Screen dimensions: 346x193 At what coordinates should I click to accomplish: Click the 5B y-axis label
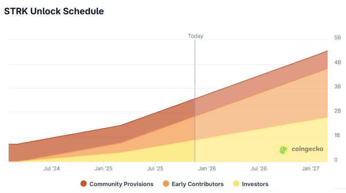(x=337, y=37)
